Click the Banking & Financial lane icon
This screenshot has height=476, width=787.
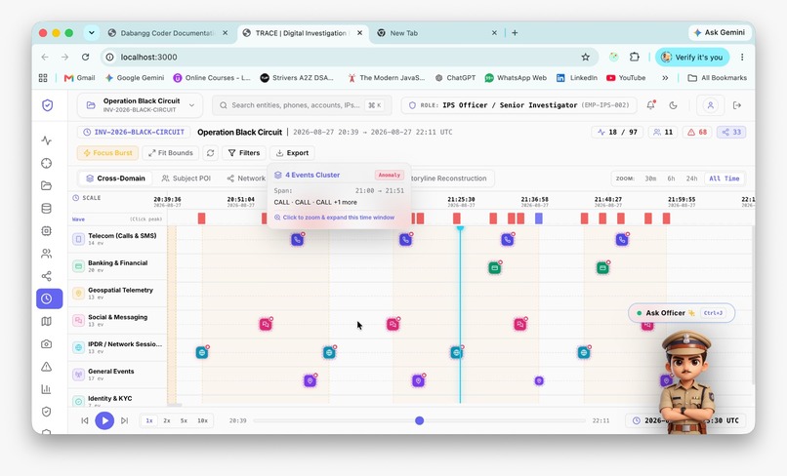coord(78,266)
